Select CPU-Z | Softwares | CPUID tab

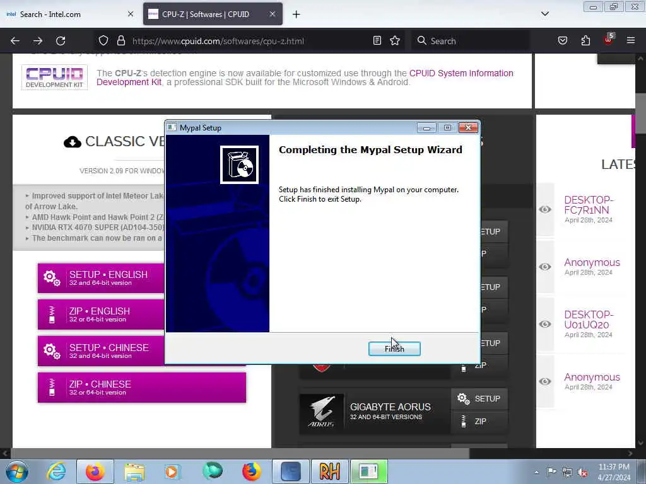(x=213, y=14)
